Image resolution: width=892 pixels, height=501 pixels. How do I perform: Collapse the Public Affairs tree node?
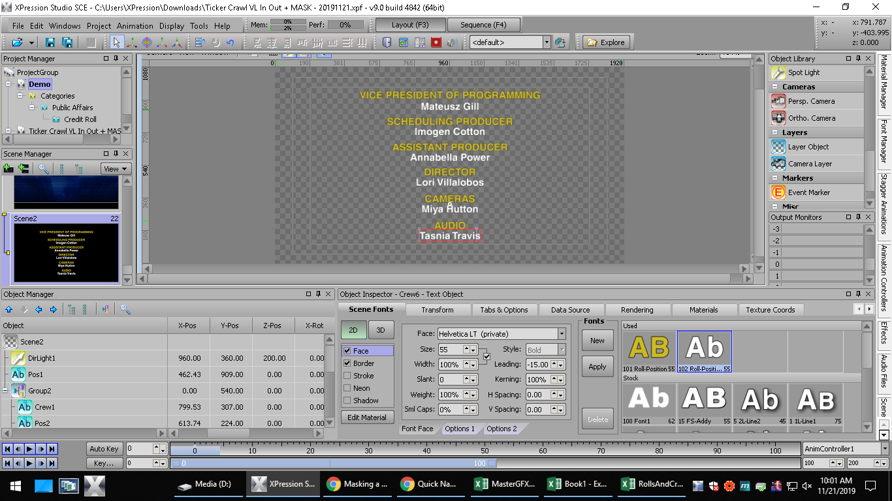[32, 108]
